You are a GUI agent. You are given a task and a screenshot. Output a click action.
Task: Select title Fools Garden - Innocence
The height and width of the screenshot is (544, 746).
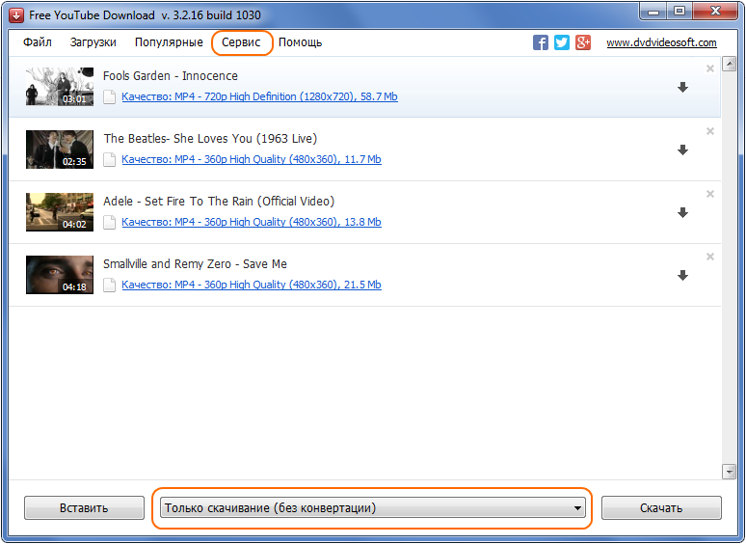(171, 76)
